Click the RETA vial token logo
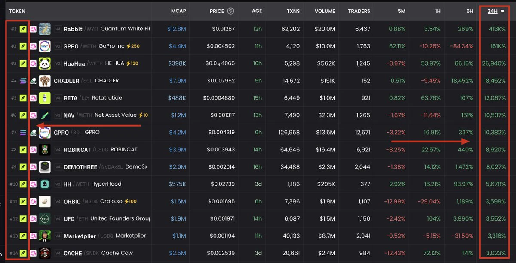 (x=45, y=98)
